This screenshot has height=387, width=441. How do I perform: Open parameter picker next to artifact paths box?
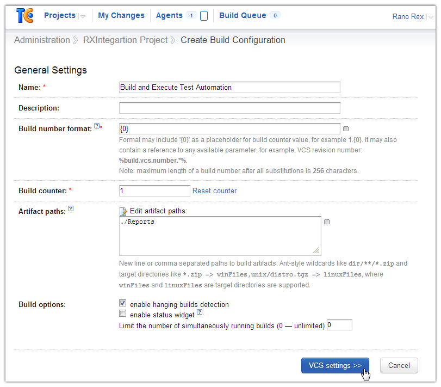(327, 222)
